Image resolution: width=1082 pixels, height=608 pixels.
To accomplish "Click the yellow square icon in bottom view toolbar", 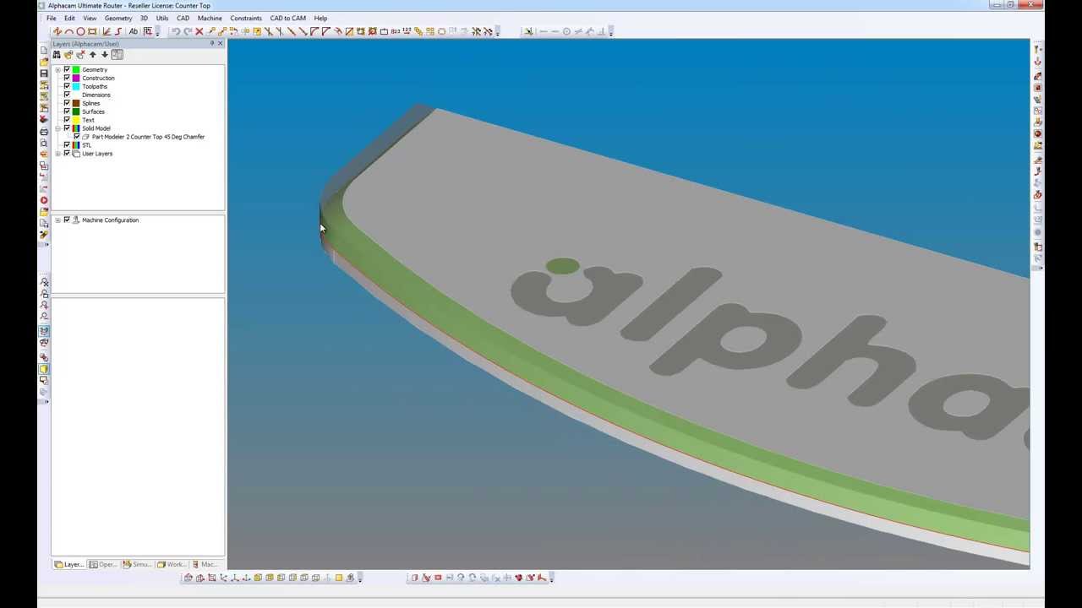I will [338, 578].
